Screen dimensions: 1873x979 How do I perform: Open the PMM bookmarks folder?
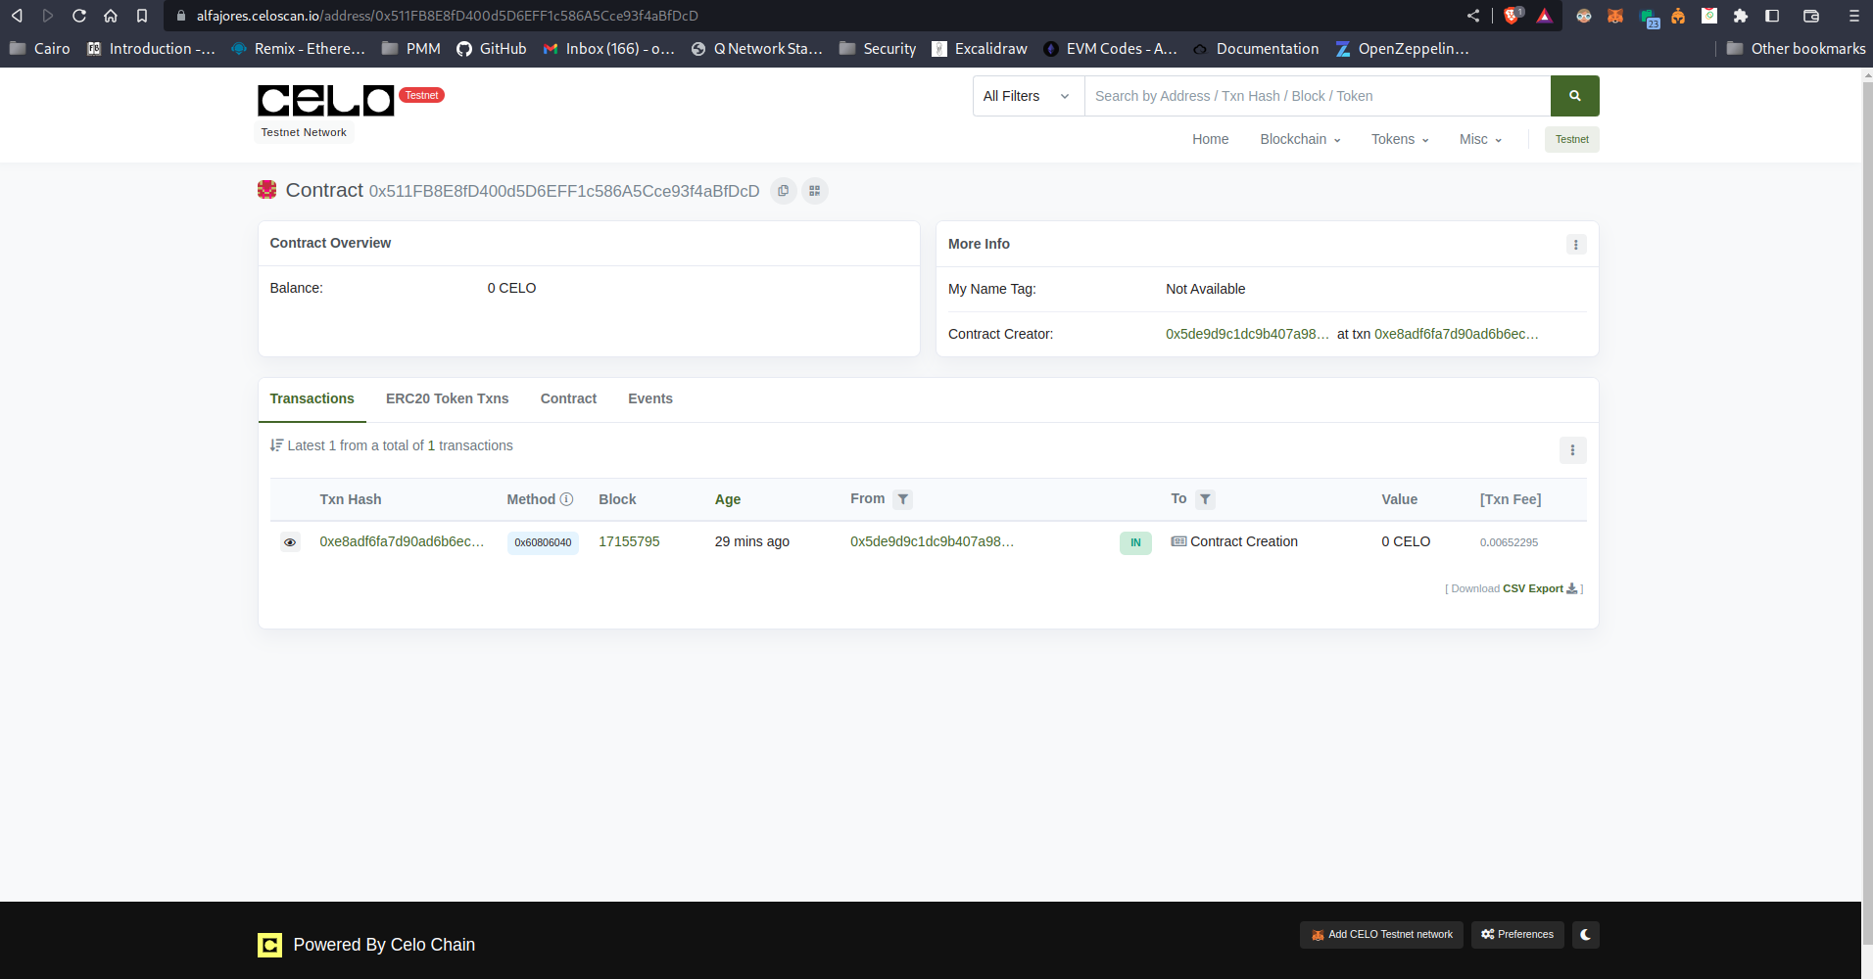[411, 49]
